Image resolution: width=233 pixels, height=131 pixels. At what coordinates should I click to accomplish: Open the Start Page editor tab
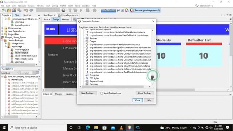(x=48, y=15)
